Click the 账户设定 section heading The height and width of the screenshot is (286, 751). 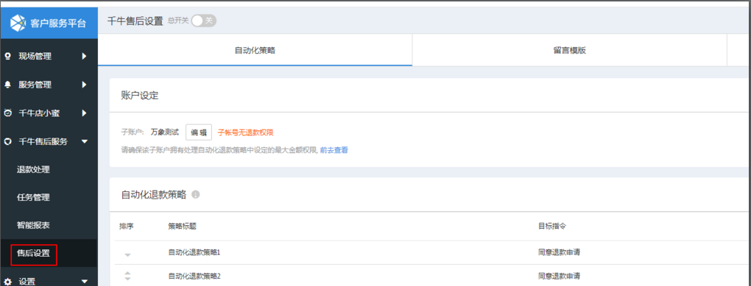140,95
